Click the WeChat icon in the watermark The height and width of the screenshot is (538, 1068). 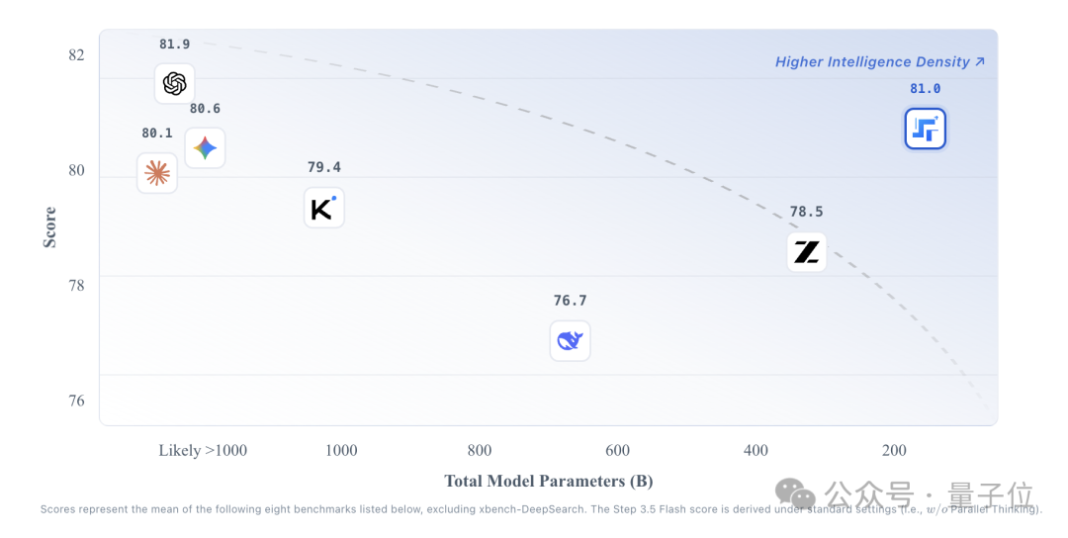[795, 493]
